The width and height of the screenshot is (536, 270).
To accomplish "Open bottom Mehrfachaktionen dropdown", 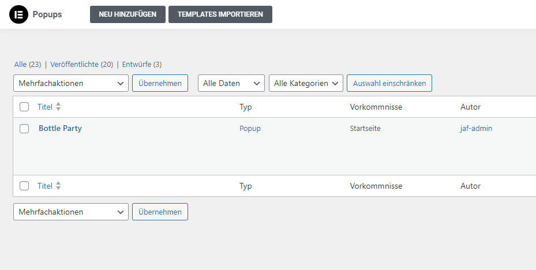I will point(70,212).
